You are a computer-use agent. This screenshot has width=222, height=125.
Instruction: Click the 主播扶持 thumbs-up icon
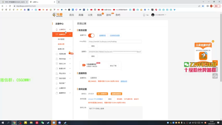(57, 88)
